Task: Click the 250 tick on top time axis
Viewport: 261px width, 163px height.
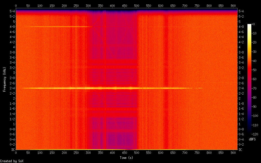Action: tap(76, 6)
